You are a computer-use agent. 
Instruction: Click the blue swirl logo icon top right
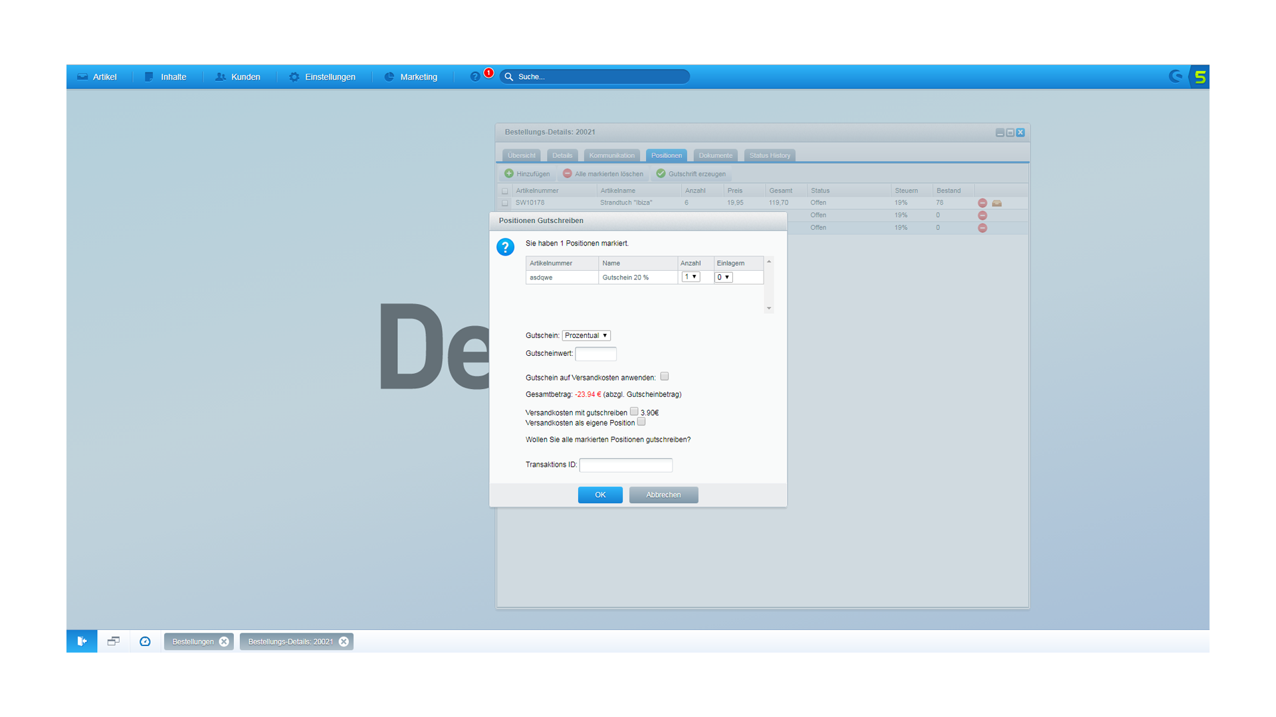point(1176,76)
